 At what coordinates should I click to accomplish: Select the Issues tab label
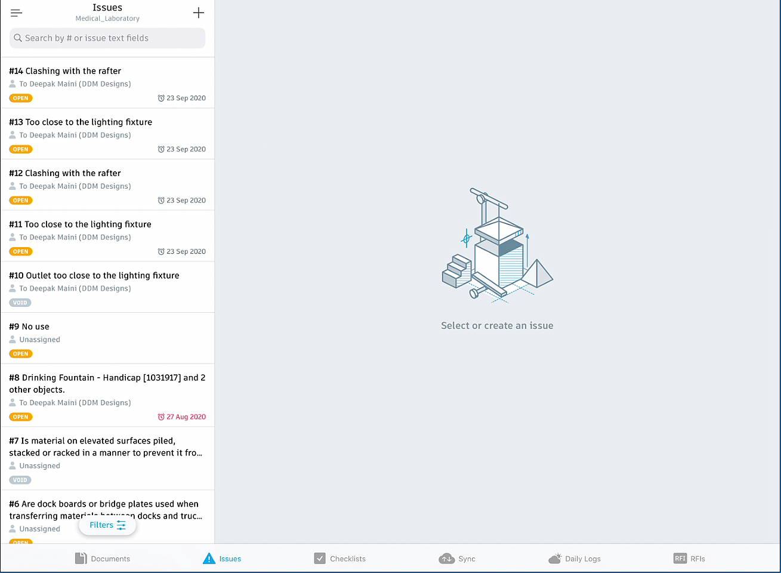coord(230,559)
